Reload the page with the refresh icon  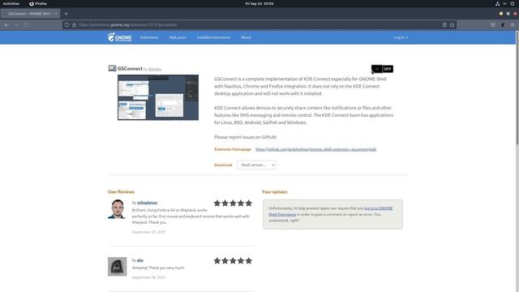[26, 25]
